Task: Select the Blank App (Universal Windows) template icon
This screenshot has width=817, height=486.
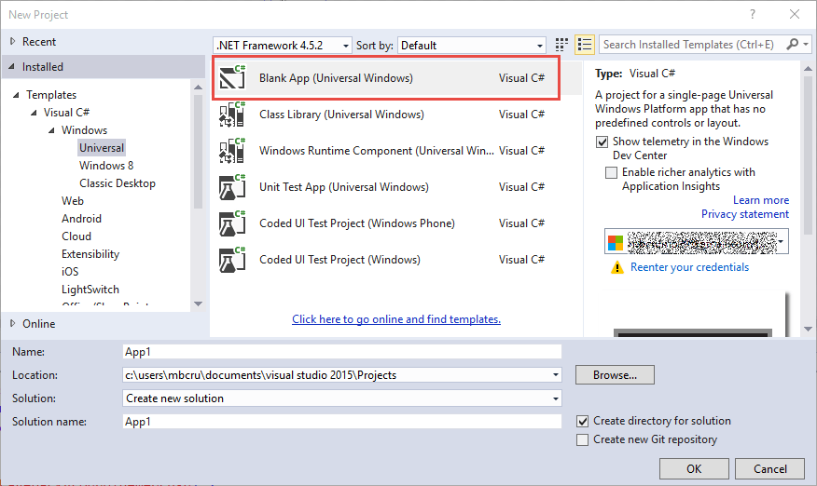Action: (x=232, y=77)
